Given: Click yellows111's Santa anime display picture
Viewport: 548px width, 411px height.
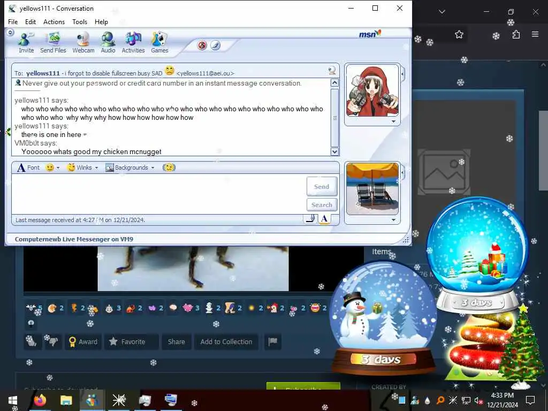Looking at the screenshot, I should [x=372, y=91].
